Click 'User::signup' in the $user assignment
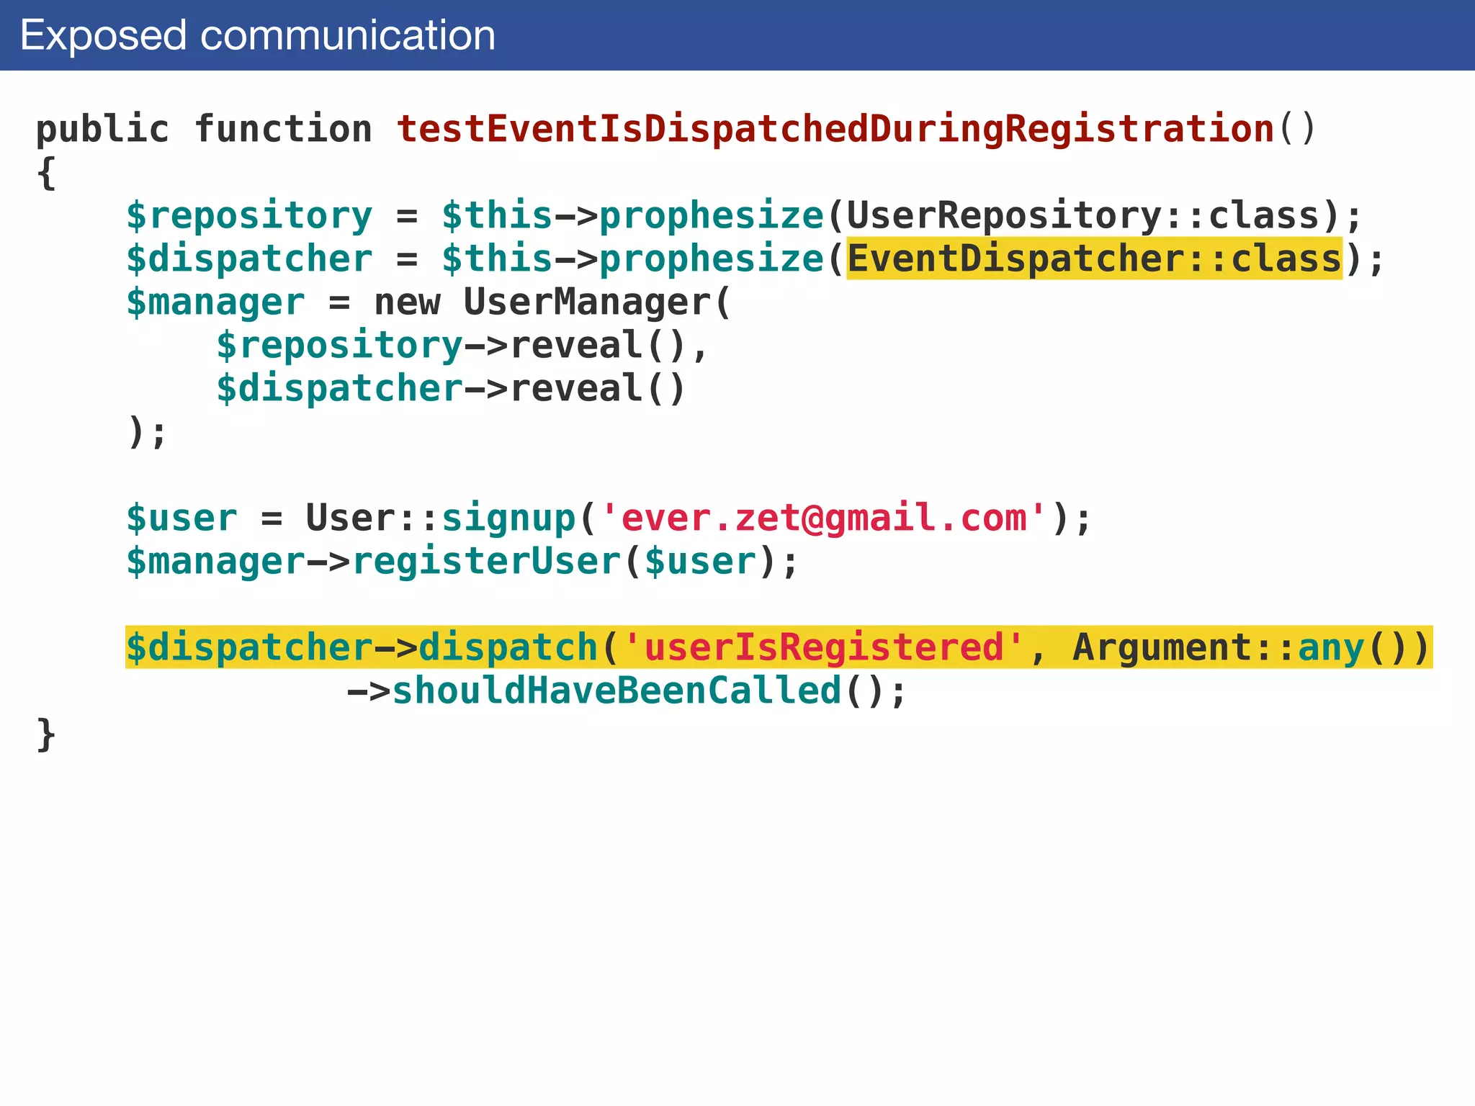Image resolution: width=1475 pixels, height=1106 pixels. click(441, 518)
